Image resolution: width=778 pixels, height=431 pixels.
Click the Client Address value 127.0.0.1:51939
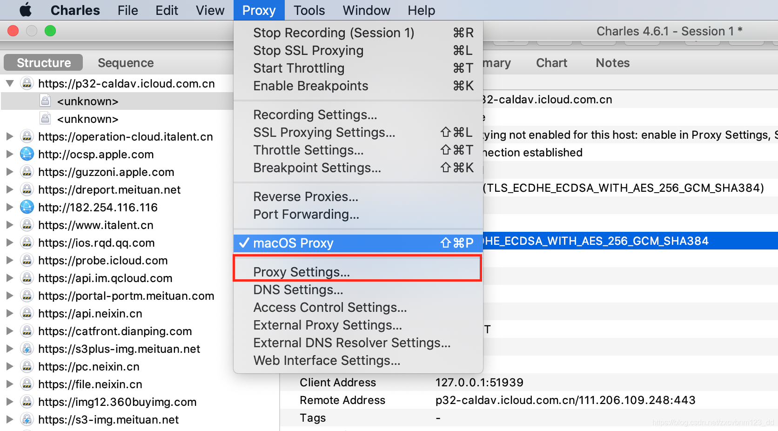tap(479, 383)
